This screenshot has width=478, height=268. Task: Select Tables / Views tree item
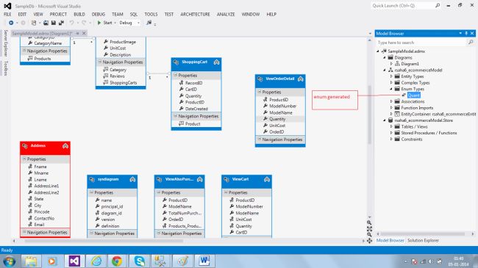pyautogui.click(x=414, y=127)
